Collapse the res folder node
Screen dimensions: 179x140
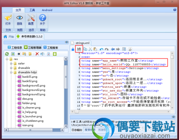point(7,59)
